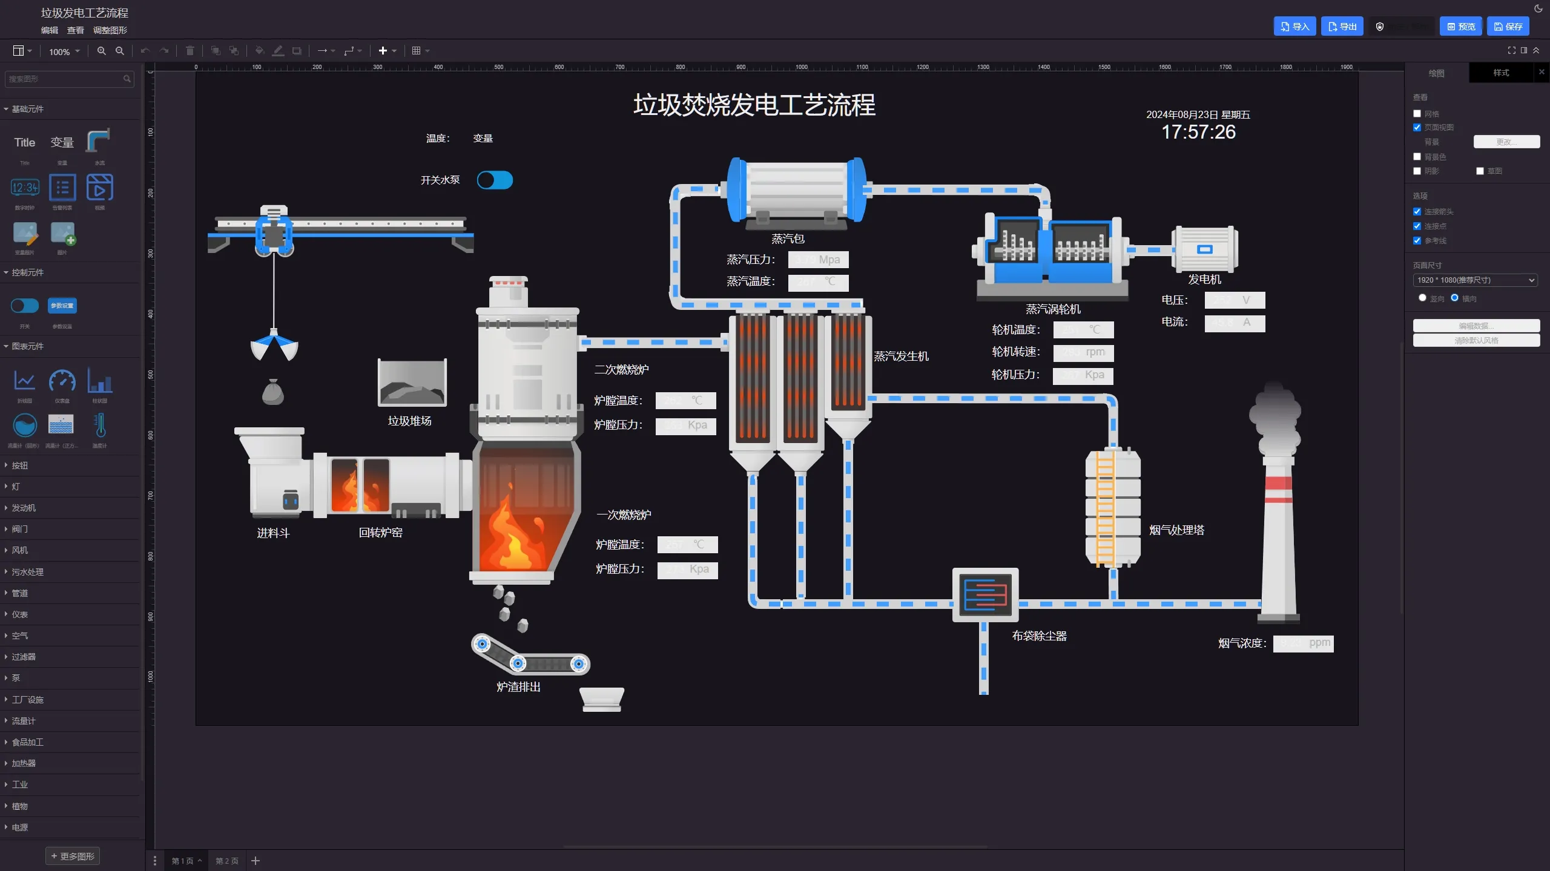This screenshot has height=871, width=1550.
Task: Enable the 网格 grid checkbox
Action: point(1417,114)
